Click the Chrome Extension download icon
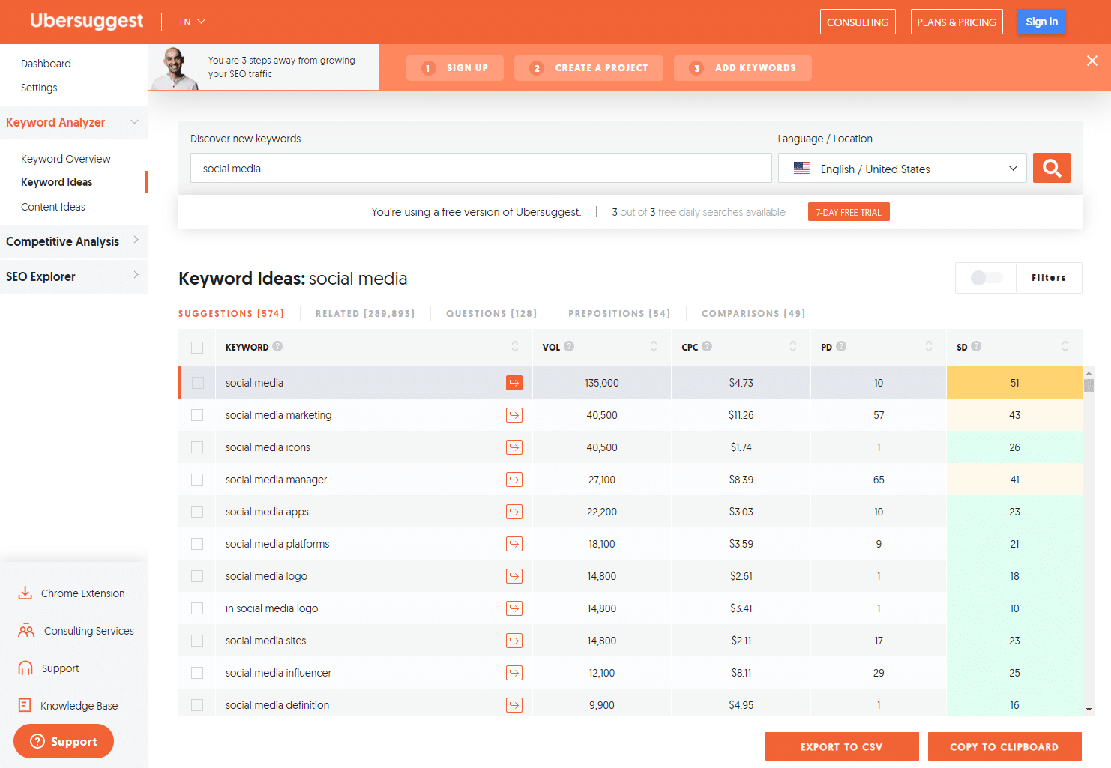 (x=25, y=593)
